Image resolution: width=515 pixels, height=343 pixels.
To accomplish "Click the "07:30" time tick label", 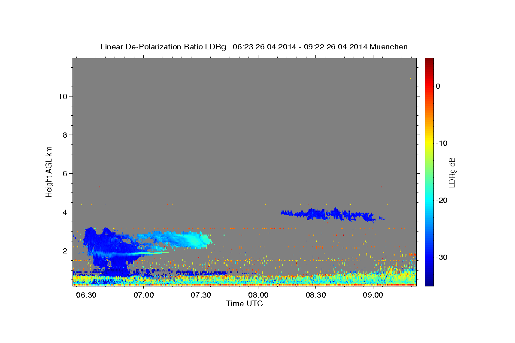I will pyautogui.click(x=201, y=295).
